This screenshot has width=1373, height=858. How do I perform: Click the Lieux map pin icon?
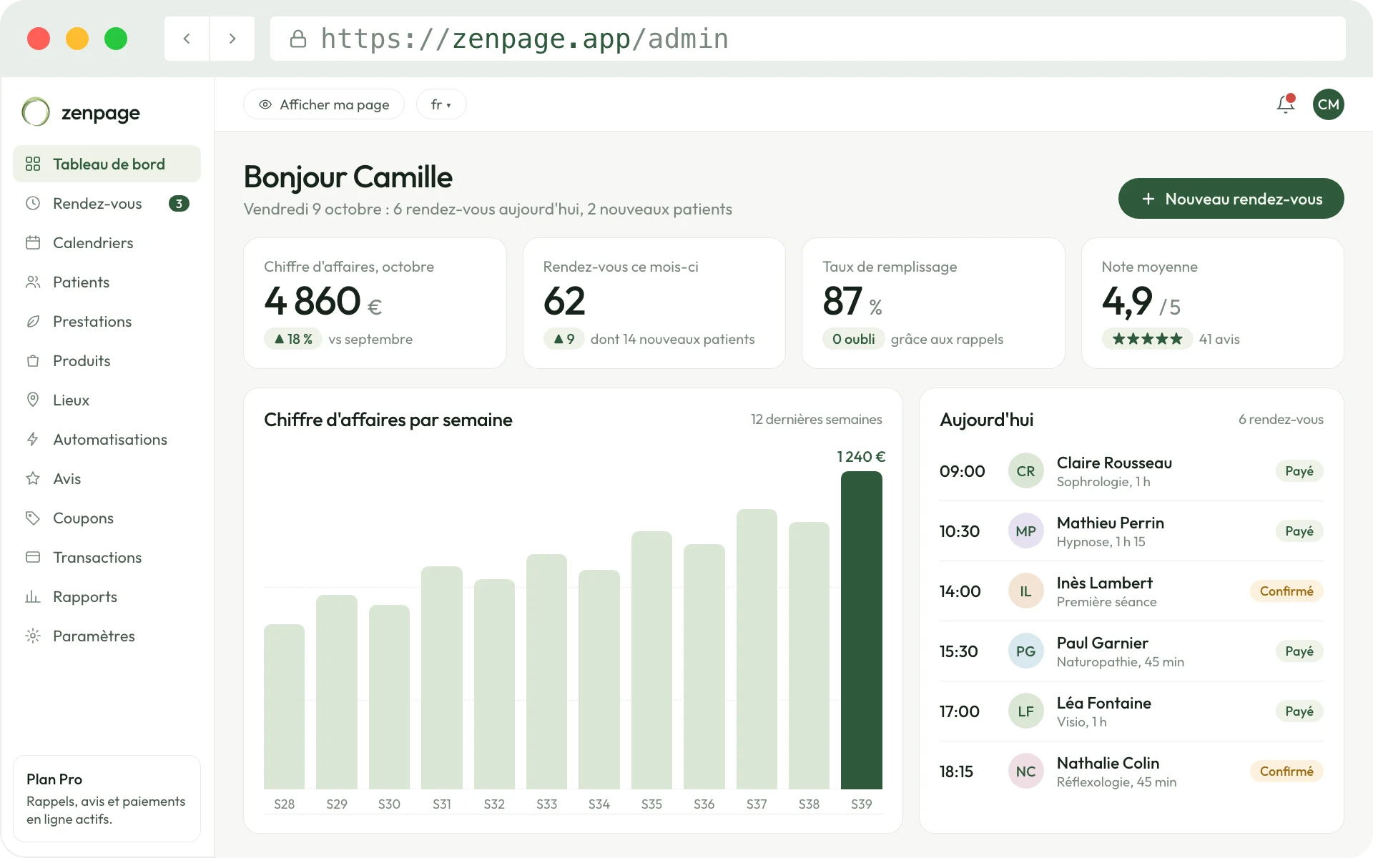pos(33,400)
